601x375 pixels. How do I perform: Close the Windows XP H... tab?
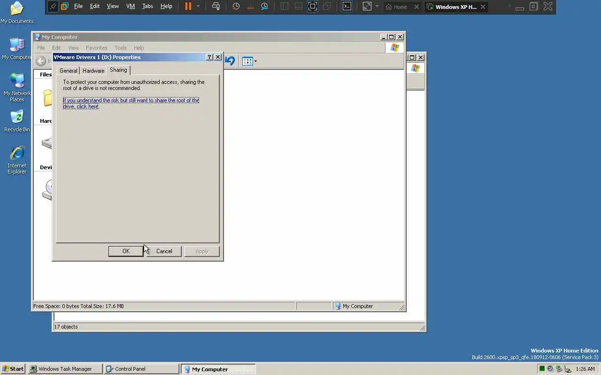tap(483, 7)
